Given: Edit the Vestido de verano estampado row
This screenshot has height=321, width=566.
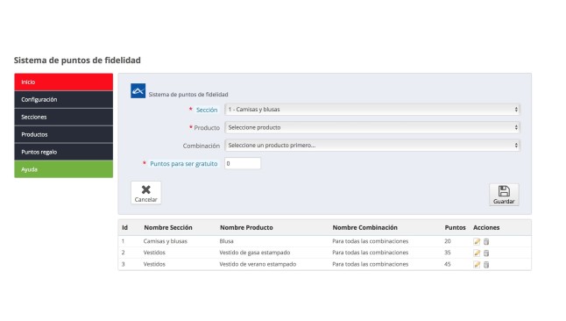Looking at the screenshot, I should pyautogui.click(x=477, y=265).
